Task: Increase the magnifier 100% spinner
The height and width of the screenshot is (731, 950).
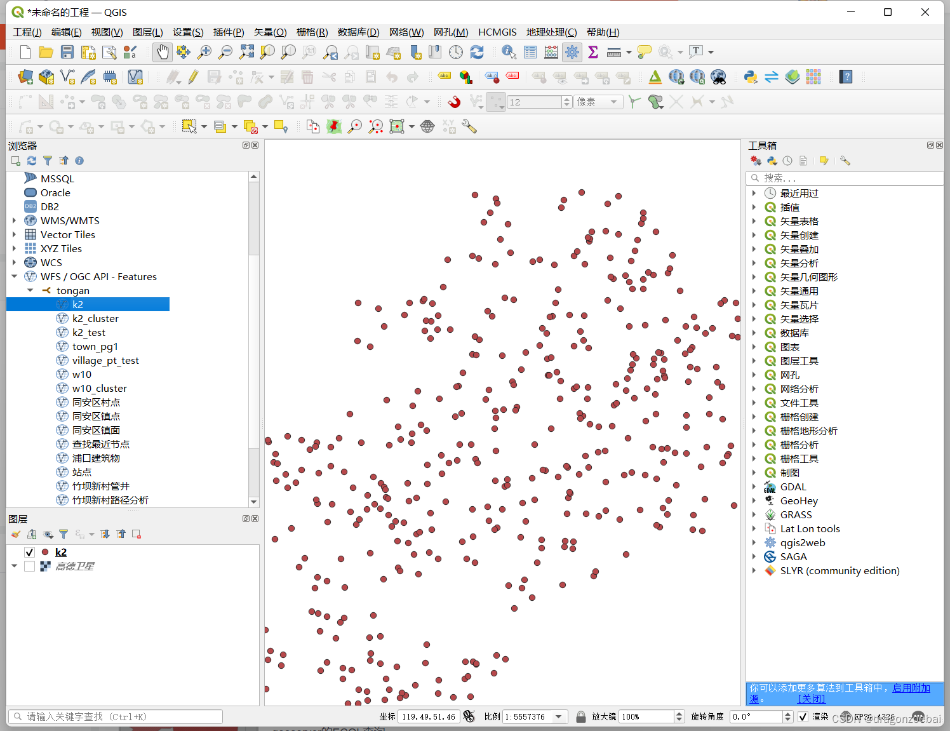Action: click(x=679, y=713)
